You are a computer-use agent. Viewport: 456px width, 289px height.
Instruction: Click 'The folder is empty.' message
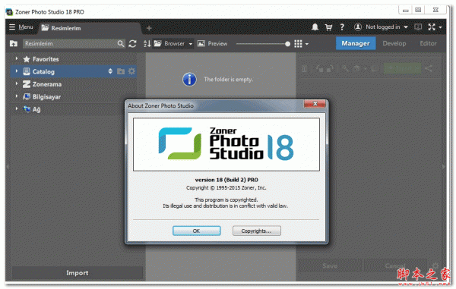point(228,79)
